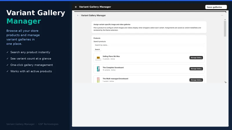Click '1 variant · Active' status text
This screenshot has width=232, height=130.
click(108, 81)
